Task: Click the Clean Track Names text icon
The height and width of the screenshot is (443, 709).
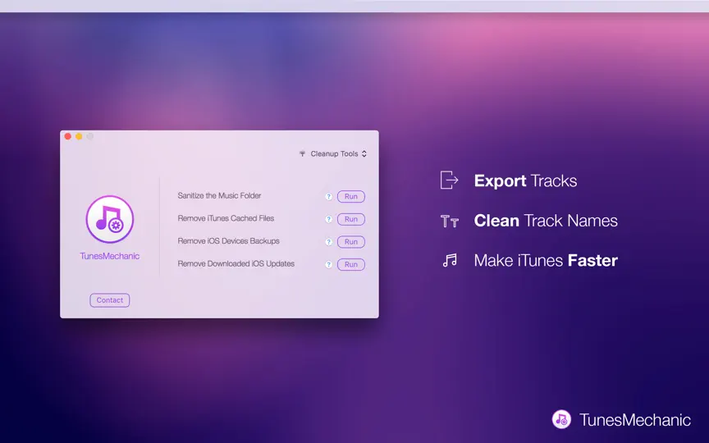Action: pyautogui.click(x=450, y=221)
